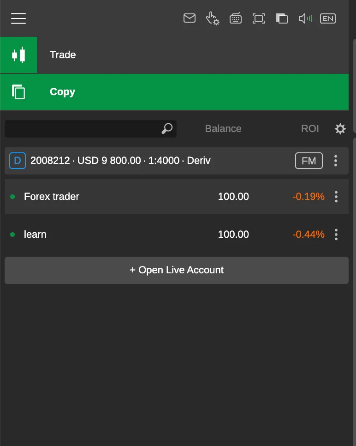Click the green status dot beside learn
The width and height of the screenshot is (356, 446).
tap(12, 234)
